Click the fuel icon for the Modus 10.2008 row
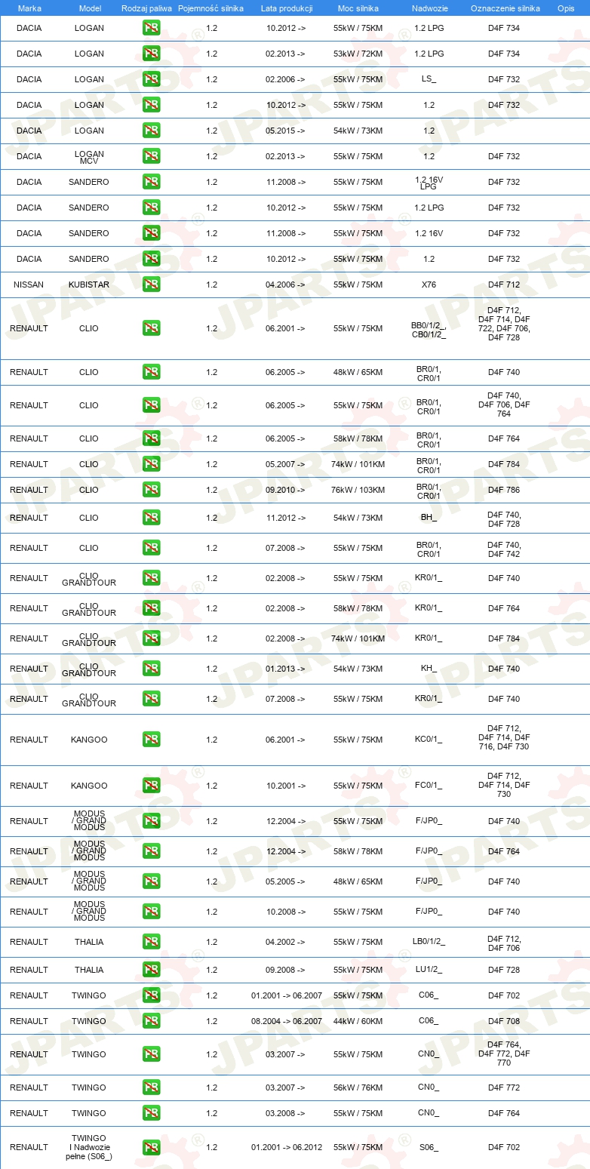Screen dimensions: 590x1169 tap(151, 912)
